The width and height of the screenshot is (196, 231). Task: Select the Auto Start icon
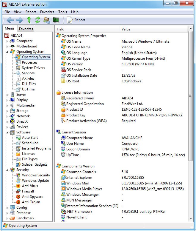tap(18, 138)
